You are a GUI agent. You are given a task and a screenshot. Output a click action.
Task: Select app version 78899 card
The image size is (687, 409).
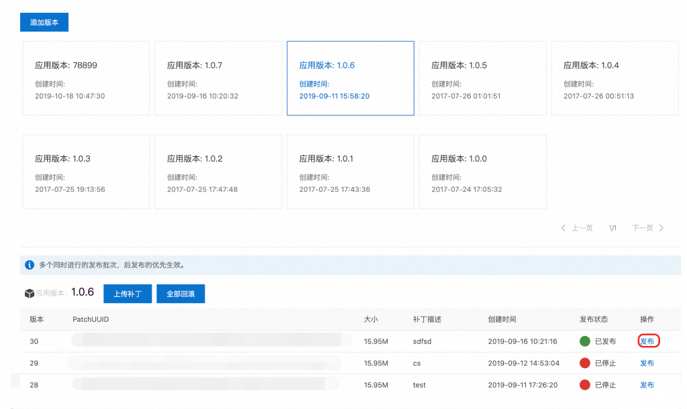[x=86, y=78]
